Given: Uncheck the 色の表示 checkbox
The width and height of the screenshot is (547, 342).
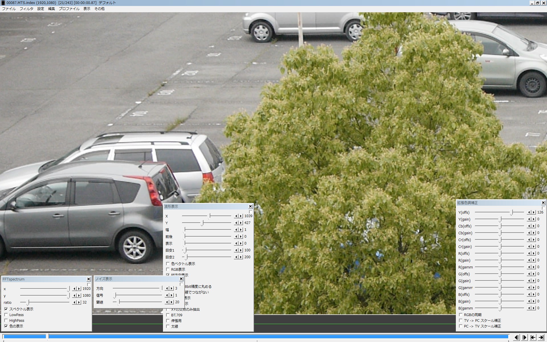Looking at the screenshot, I should pos(6,326).
